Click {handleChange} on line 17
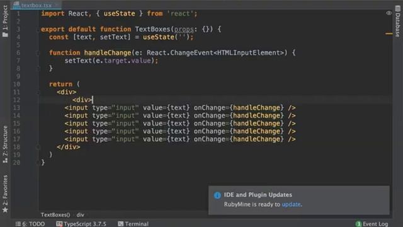 [x=257, y=139]
